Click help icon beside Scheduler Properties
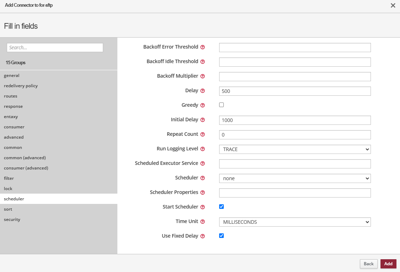The width and height of the screenshot is (400, 272). tap(203, 193)
